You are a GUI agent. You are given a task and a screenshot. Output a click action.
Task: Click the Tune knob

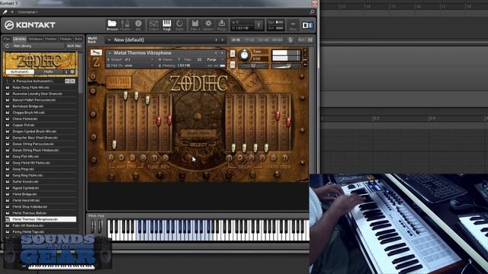click(244, 56)
